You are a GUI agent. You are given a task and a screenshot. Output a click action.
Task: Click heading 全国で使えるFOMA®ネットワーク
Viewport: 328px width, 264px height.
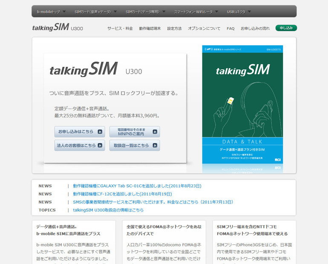pos(164,230)
